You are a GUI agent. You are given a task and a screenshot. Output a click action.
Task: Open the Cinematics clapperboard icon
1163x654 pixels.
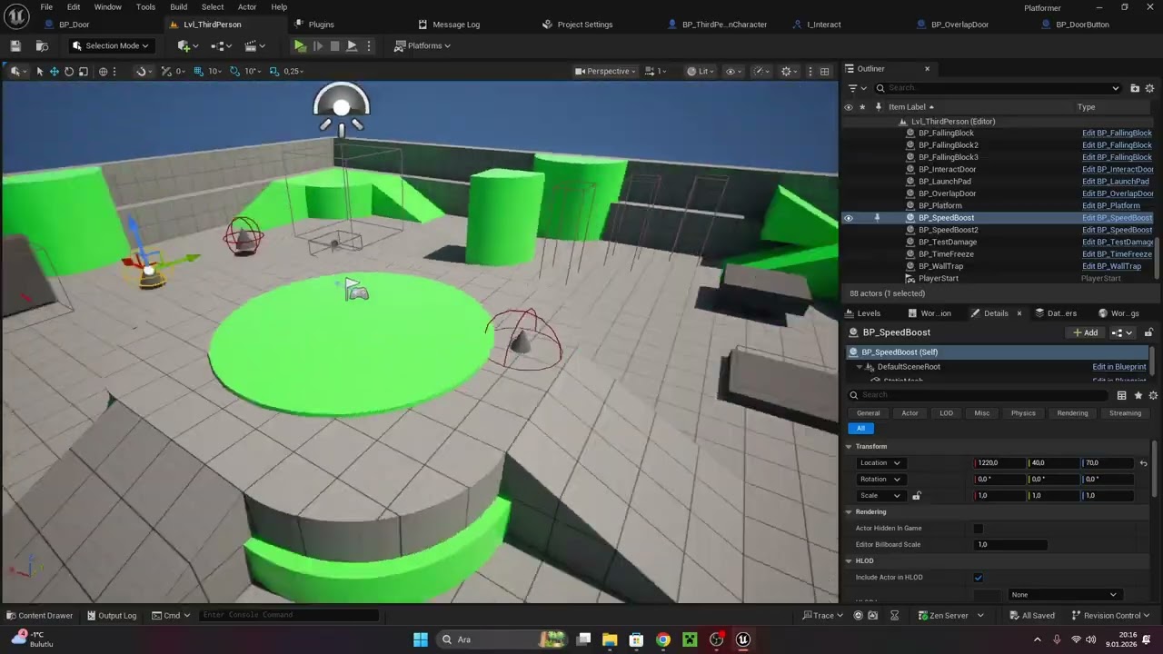(x=250, y=45)
